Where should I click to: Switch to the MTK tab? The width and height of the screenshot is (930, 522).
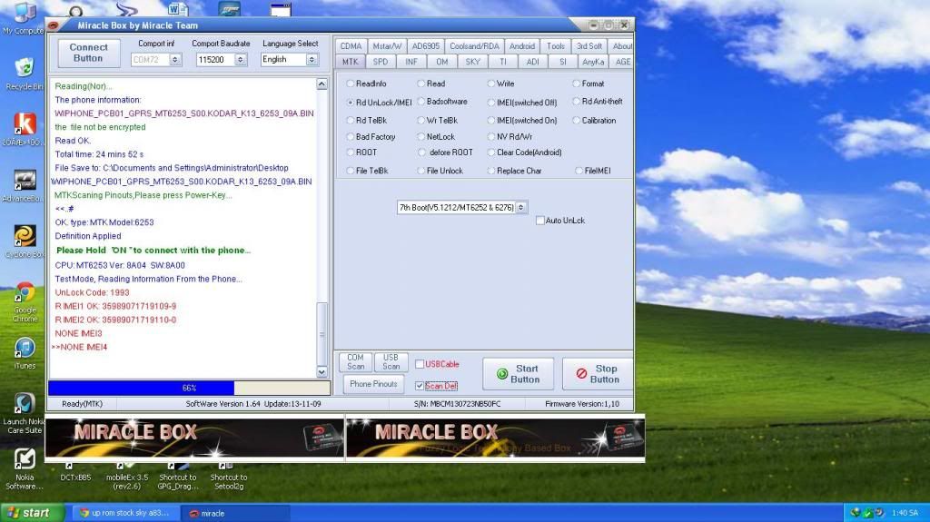point(350,62)
